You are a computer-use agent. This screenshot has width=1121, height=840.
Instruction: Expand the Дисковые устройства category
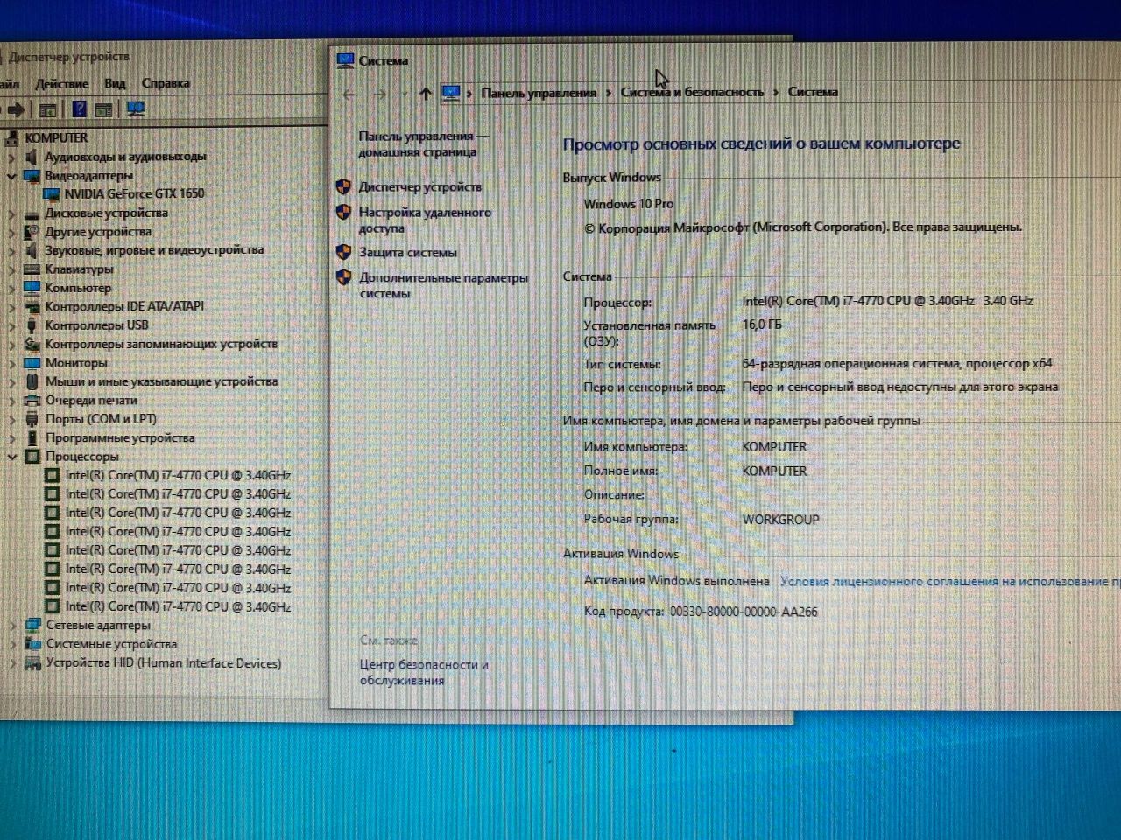pyautogui.click(x=12, y=213)
